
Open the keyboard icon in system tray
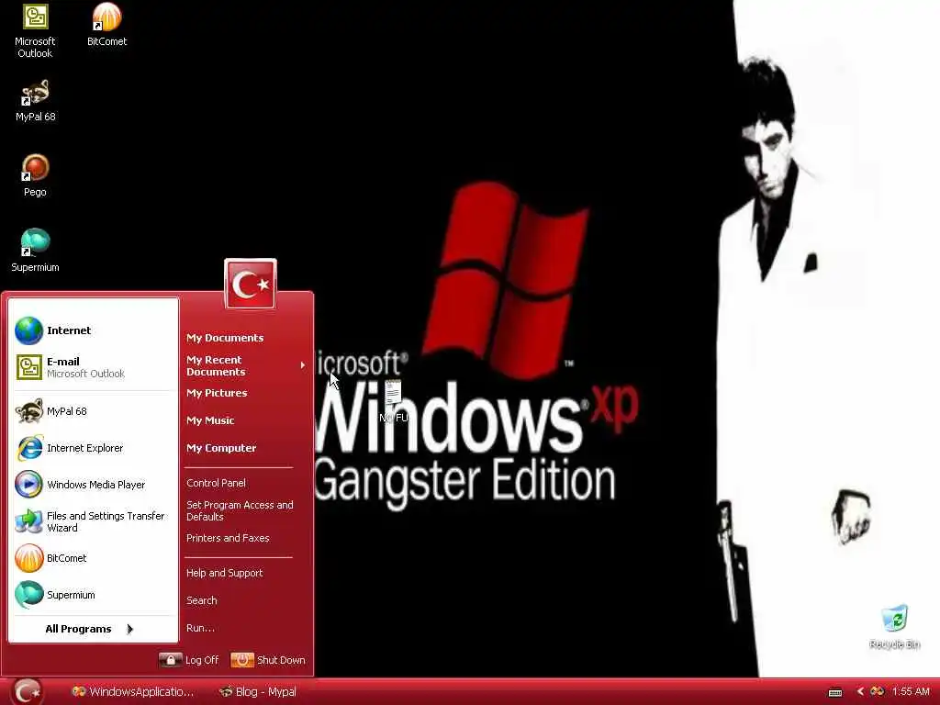tap(835, 692)
